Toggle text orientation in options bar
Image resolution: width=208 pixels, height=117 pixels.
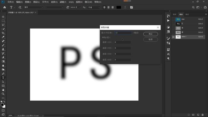pyautogui.click(x=20, y=7)
